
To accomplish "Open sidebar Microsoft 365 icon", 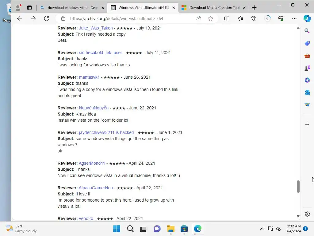I will (307, 80).
